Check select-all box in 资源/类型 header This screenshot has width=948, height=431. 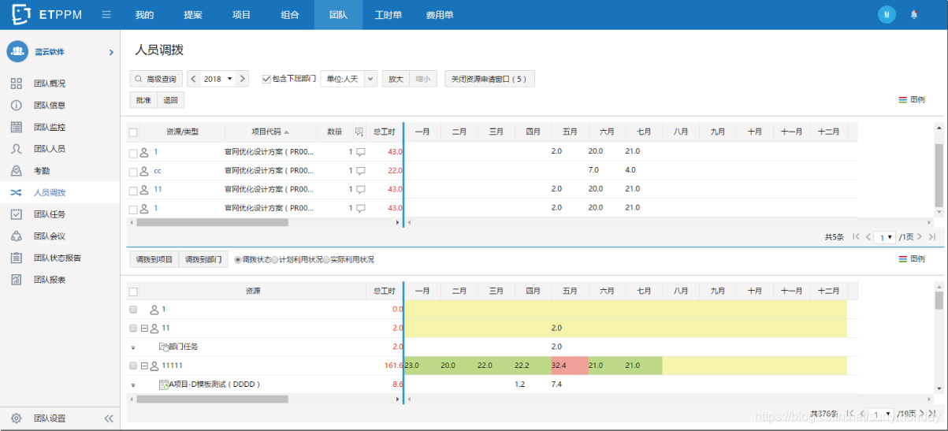click(133, 132)
